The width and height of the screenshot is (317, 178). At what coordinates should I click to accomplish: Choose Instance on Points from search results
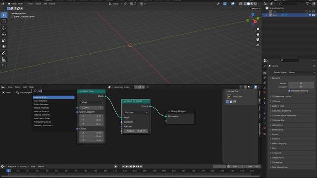tap(53, 115)
